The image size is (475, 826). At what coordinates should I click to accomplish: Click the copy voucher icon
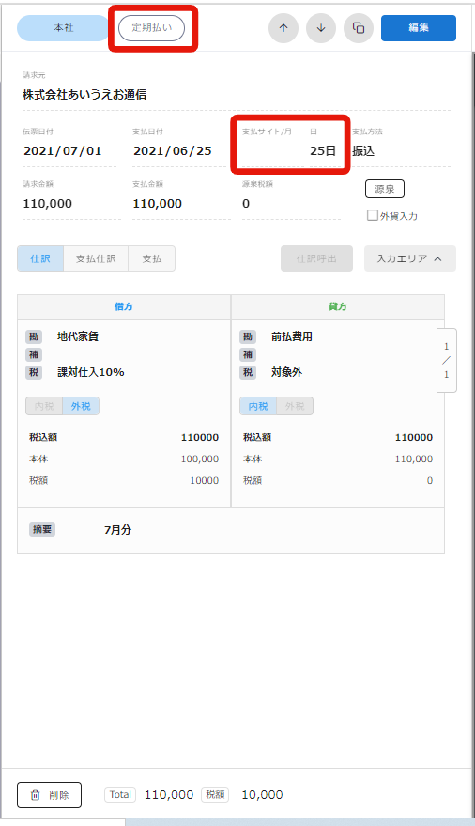tap(359, 28)
